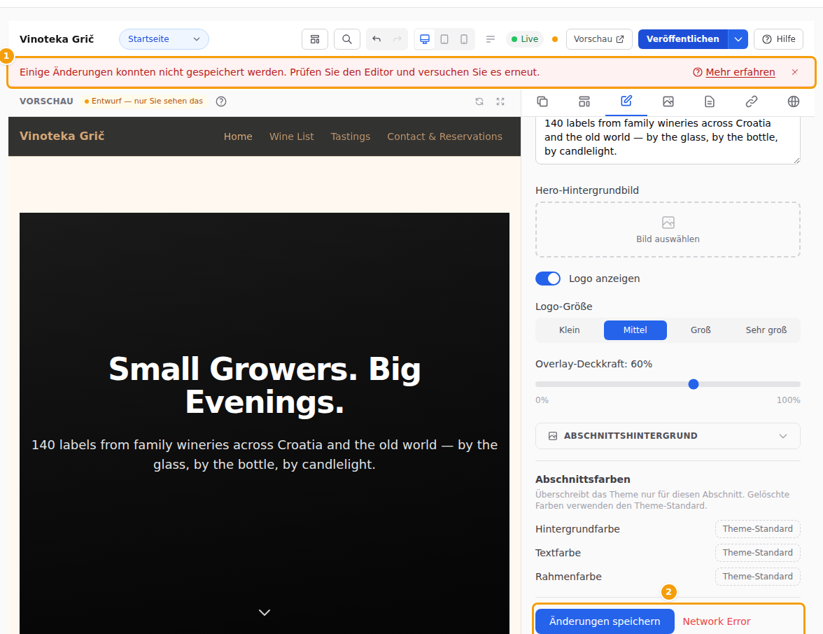
Task: Click the search magnifier icon
Action: [347, 39]
